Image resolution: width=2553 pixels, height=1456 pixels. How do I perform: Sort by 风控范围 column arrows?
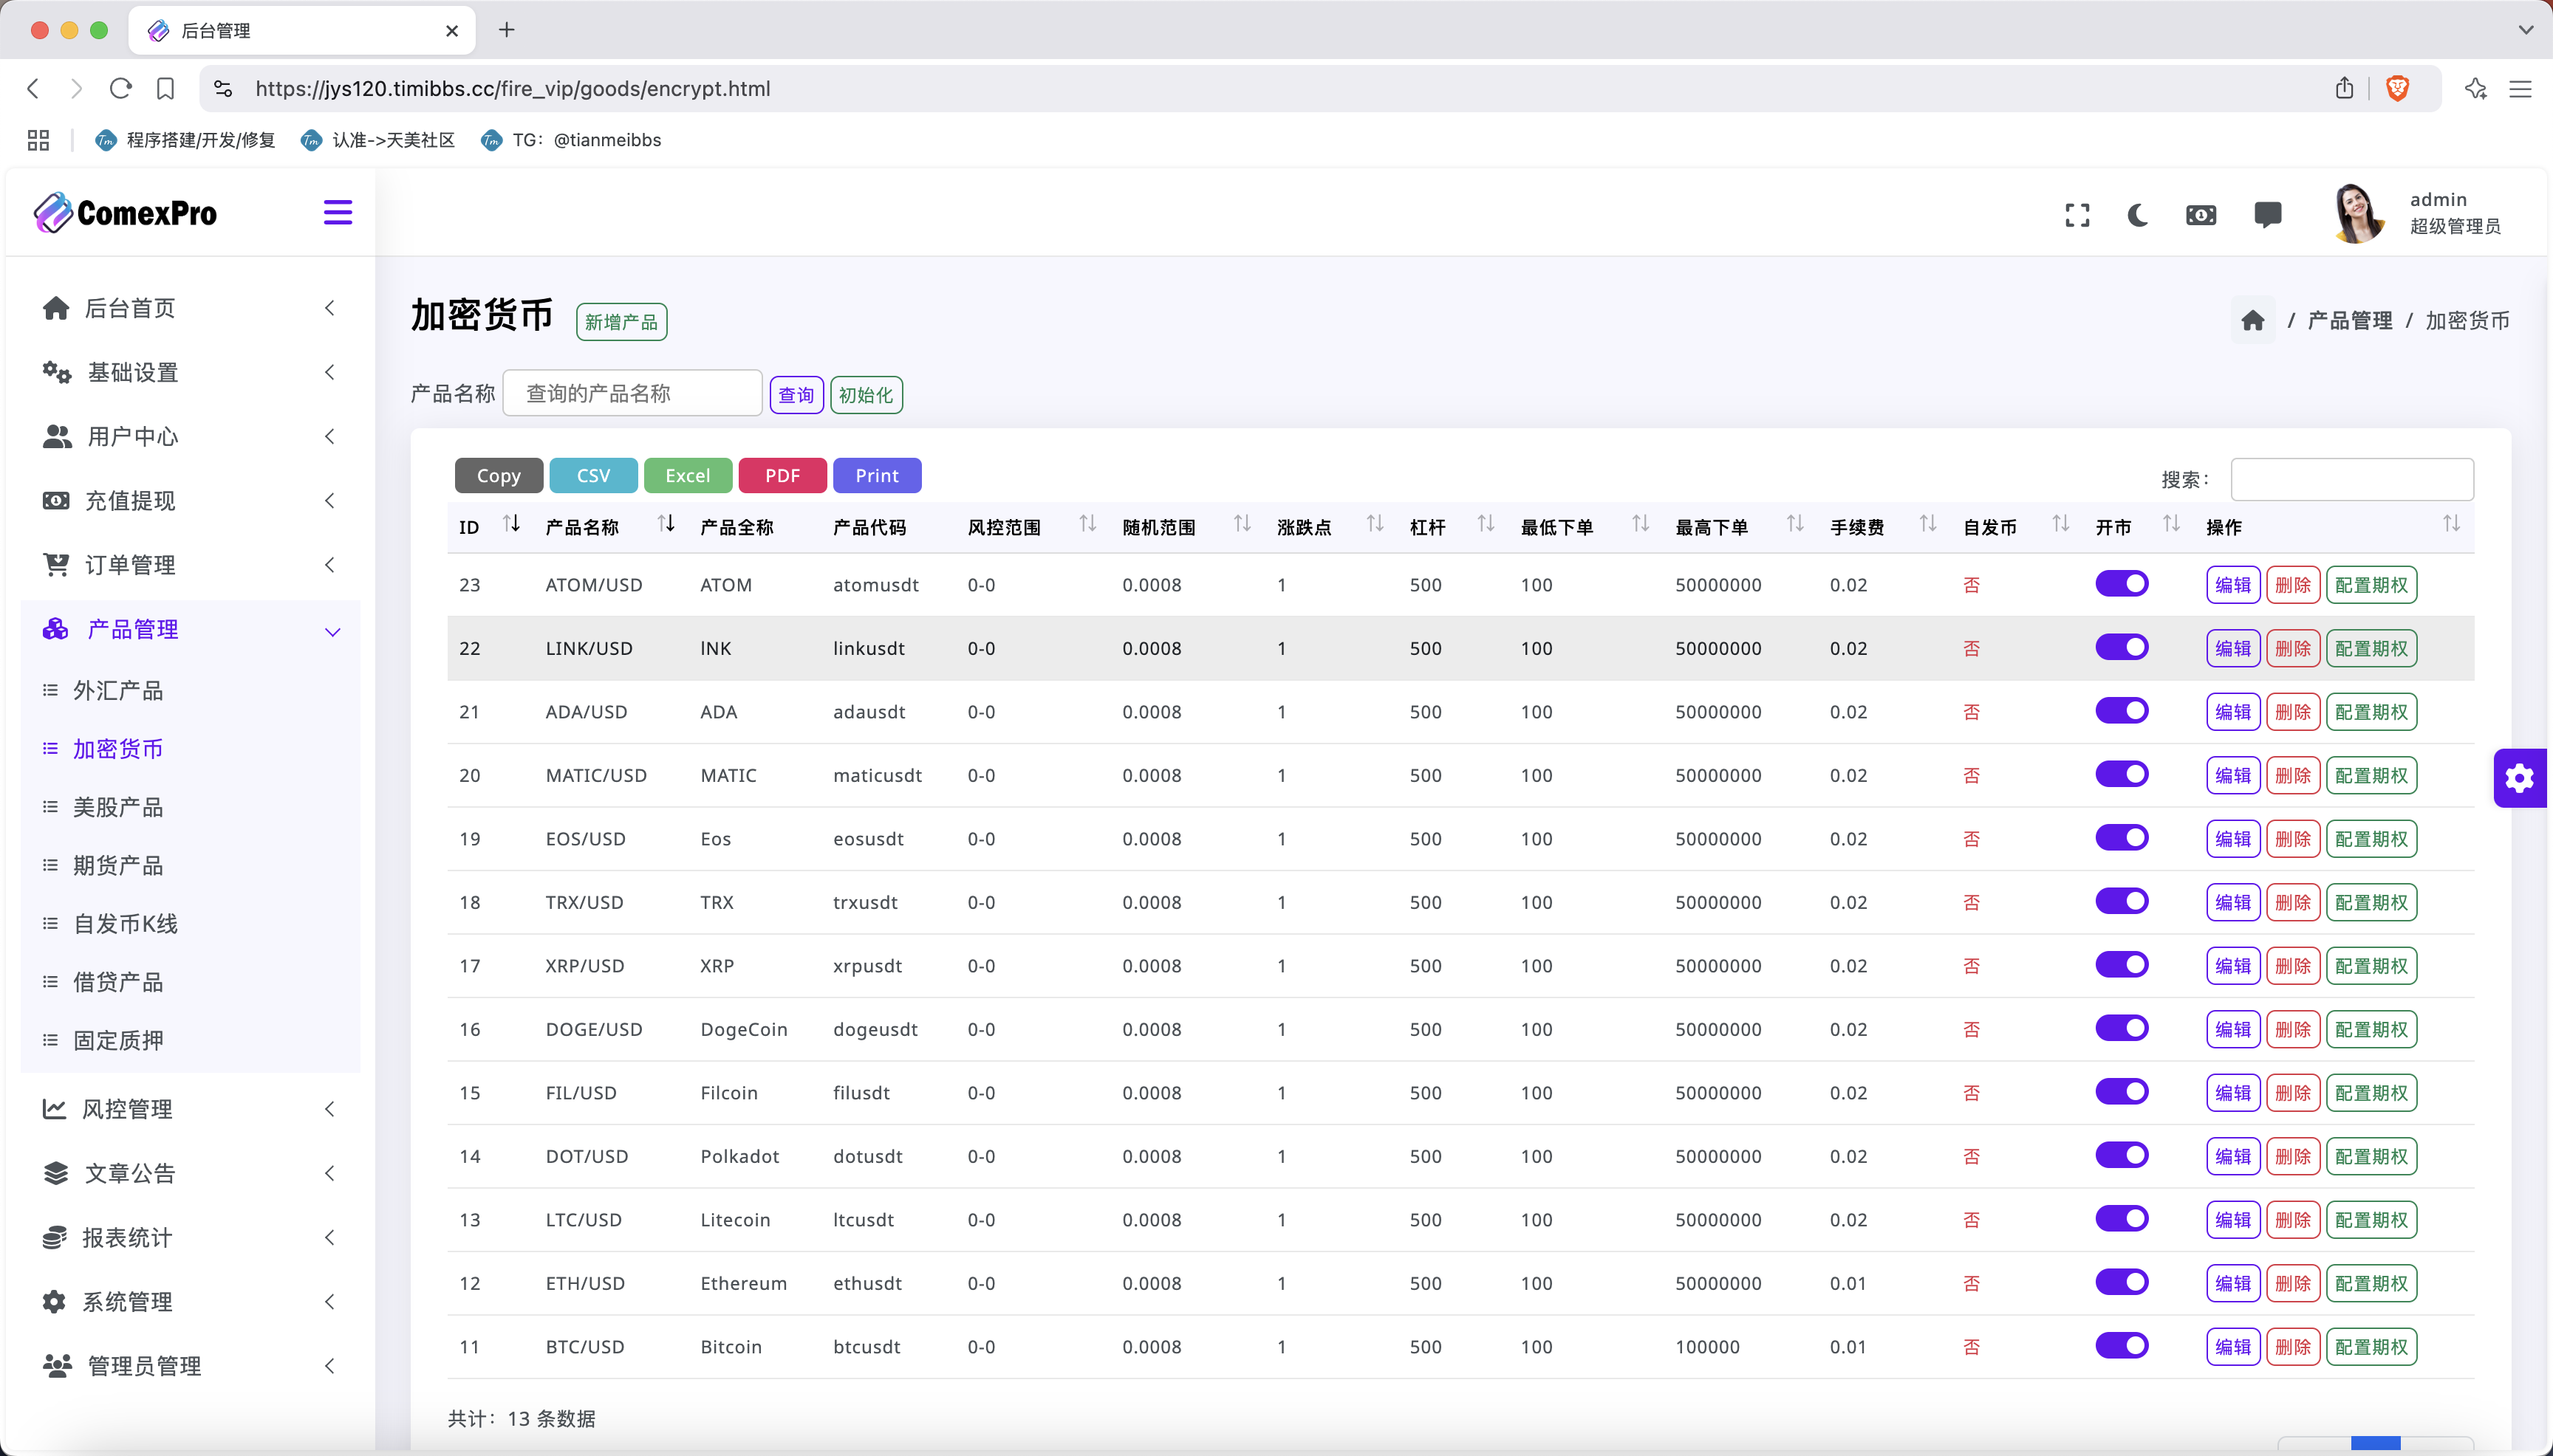pyautogui.click(x=1087, y=523)
